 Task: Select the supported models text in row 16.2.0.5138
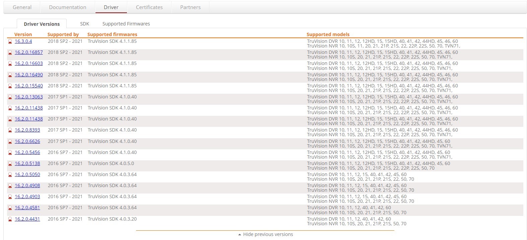pos(379,166)
